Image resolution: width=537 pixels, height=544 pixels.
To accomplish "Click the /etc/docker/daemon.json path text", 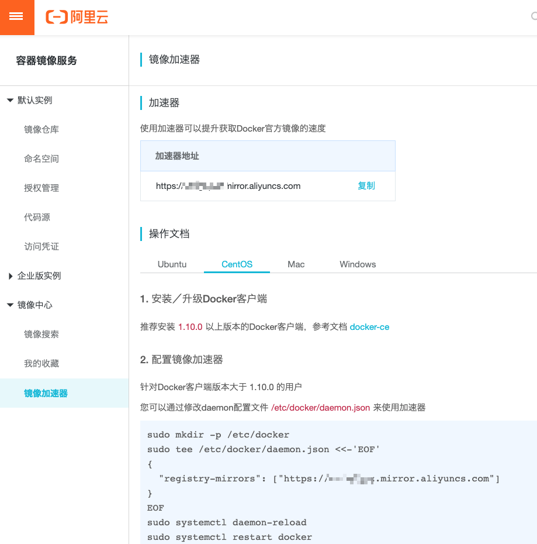I will tap(321, 407).
